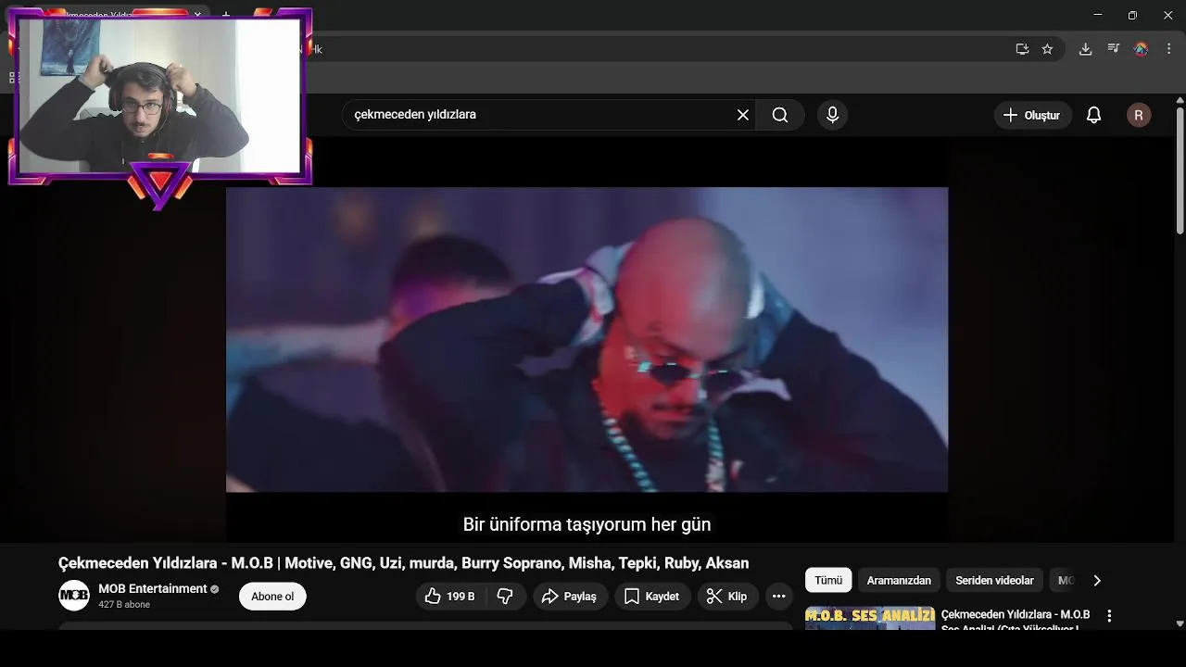1186x667 pixels.
Task: Save the video via Kaydet
Action: [x=652, y=597]
